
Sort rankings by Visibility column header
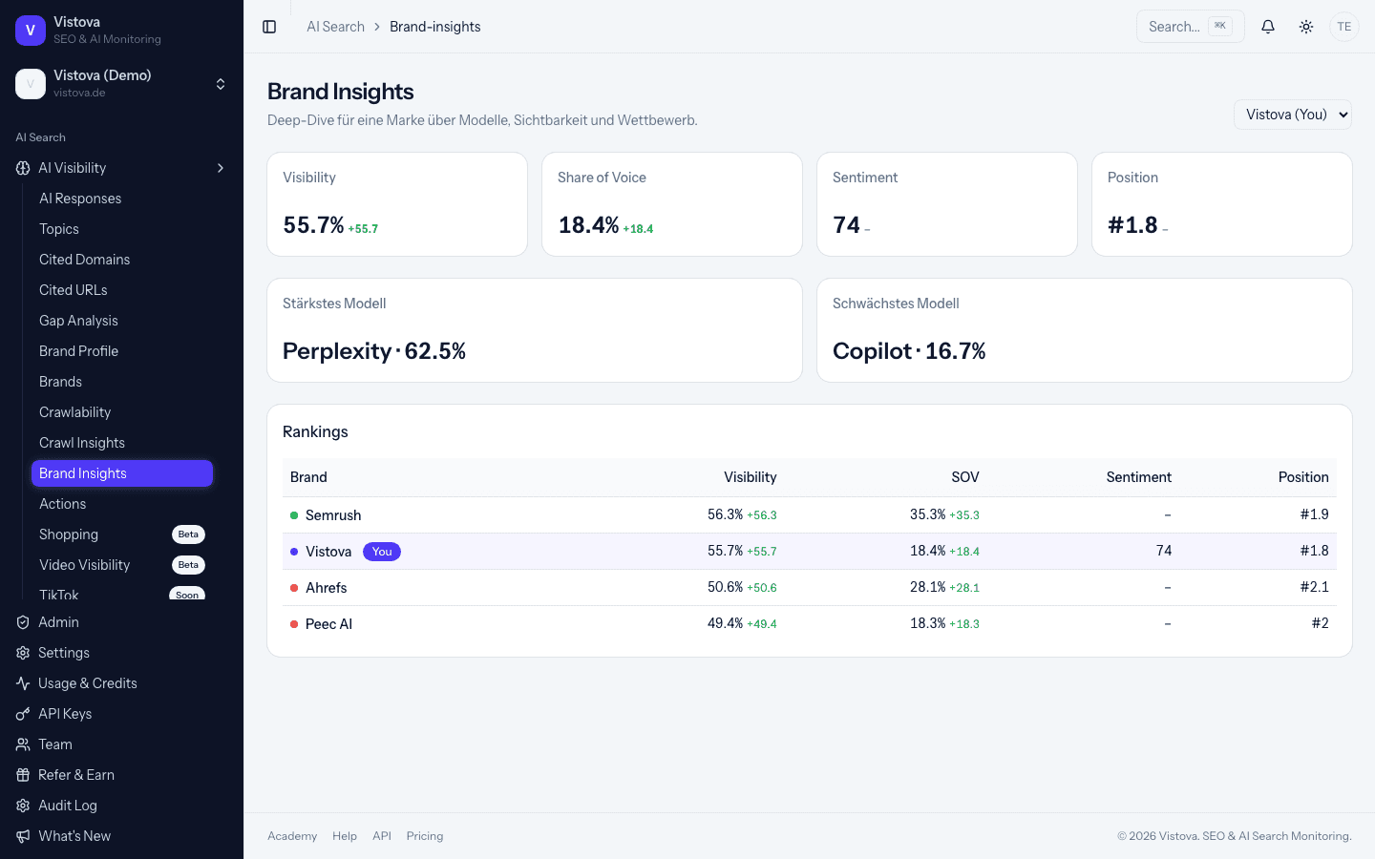coord(750,477)
